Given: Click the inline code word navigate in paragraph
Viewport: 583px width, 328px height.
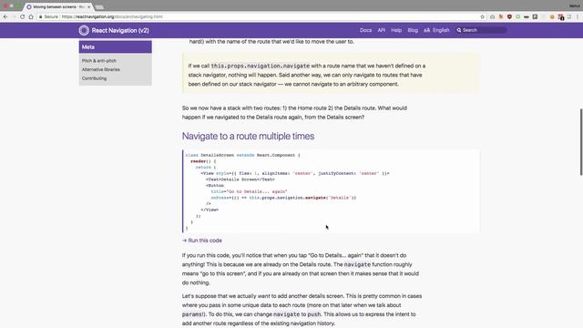Looking at the screenshot, I should pyautogui.click(x=357, y=265).
